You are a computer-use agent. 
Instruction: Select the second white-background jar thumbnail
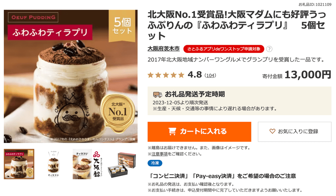click(x=53, y=164)
